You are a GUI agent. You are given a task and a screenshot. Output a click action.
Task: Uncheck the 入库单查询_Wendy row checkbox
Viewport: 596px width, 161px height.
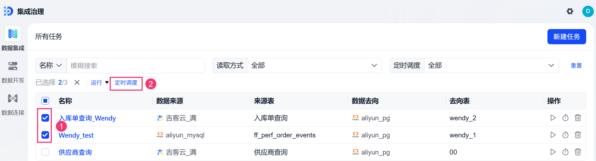click(x=45, y=118)
